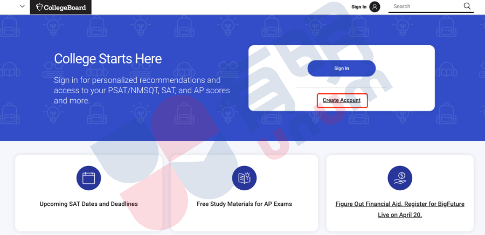
Task: Open the user profile avatar icon
Action: coord(375,7)
